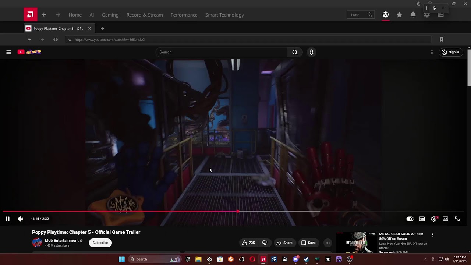Image resolution: width=471 pixels, height=265 pixels.
Task: Save the video to a playlist
Action: 308,243
